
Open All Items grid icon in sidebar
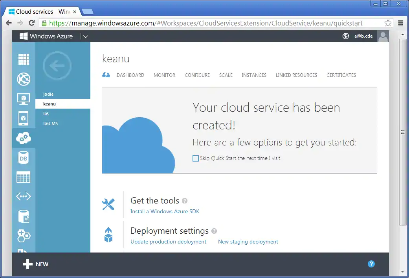(x=24, y=59)
